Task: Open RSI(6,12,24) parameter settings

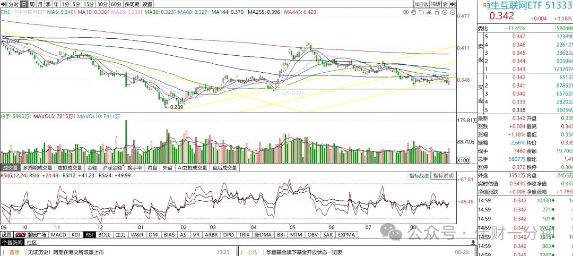Action: (x=14, y=176)
